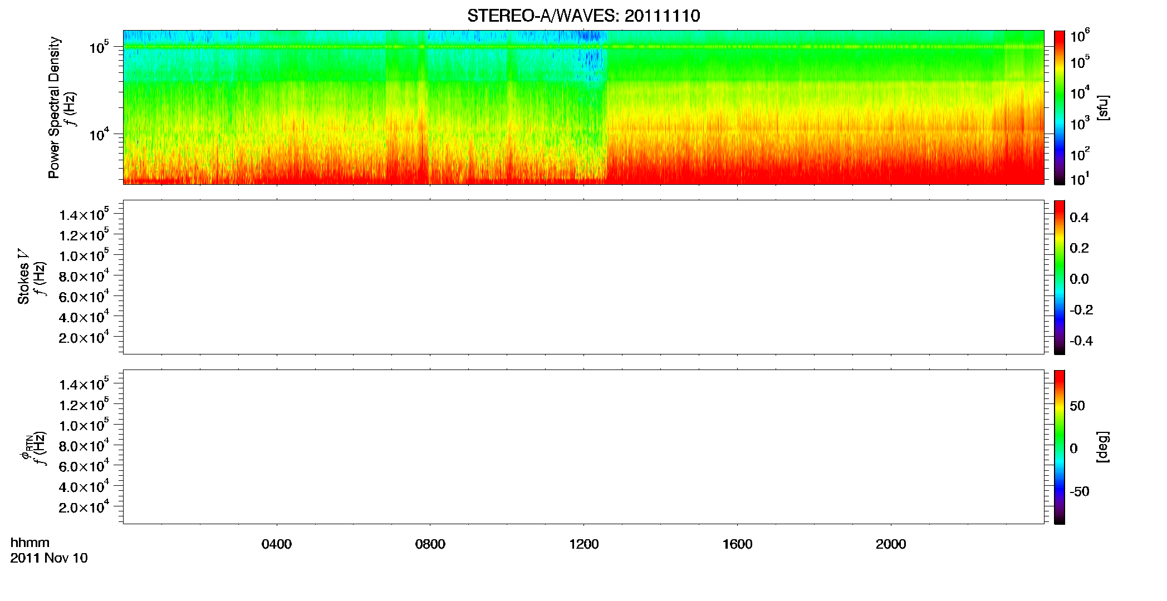The height and width of the screenshot is (601, 1167).
Task: Click the 2011 Nov 10 date label
Action: (49, 558)
